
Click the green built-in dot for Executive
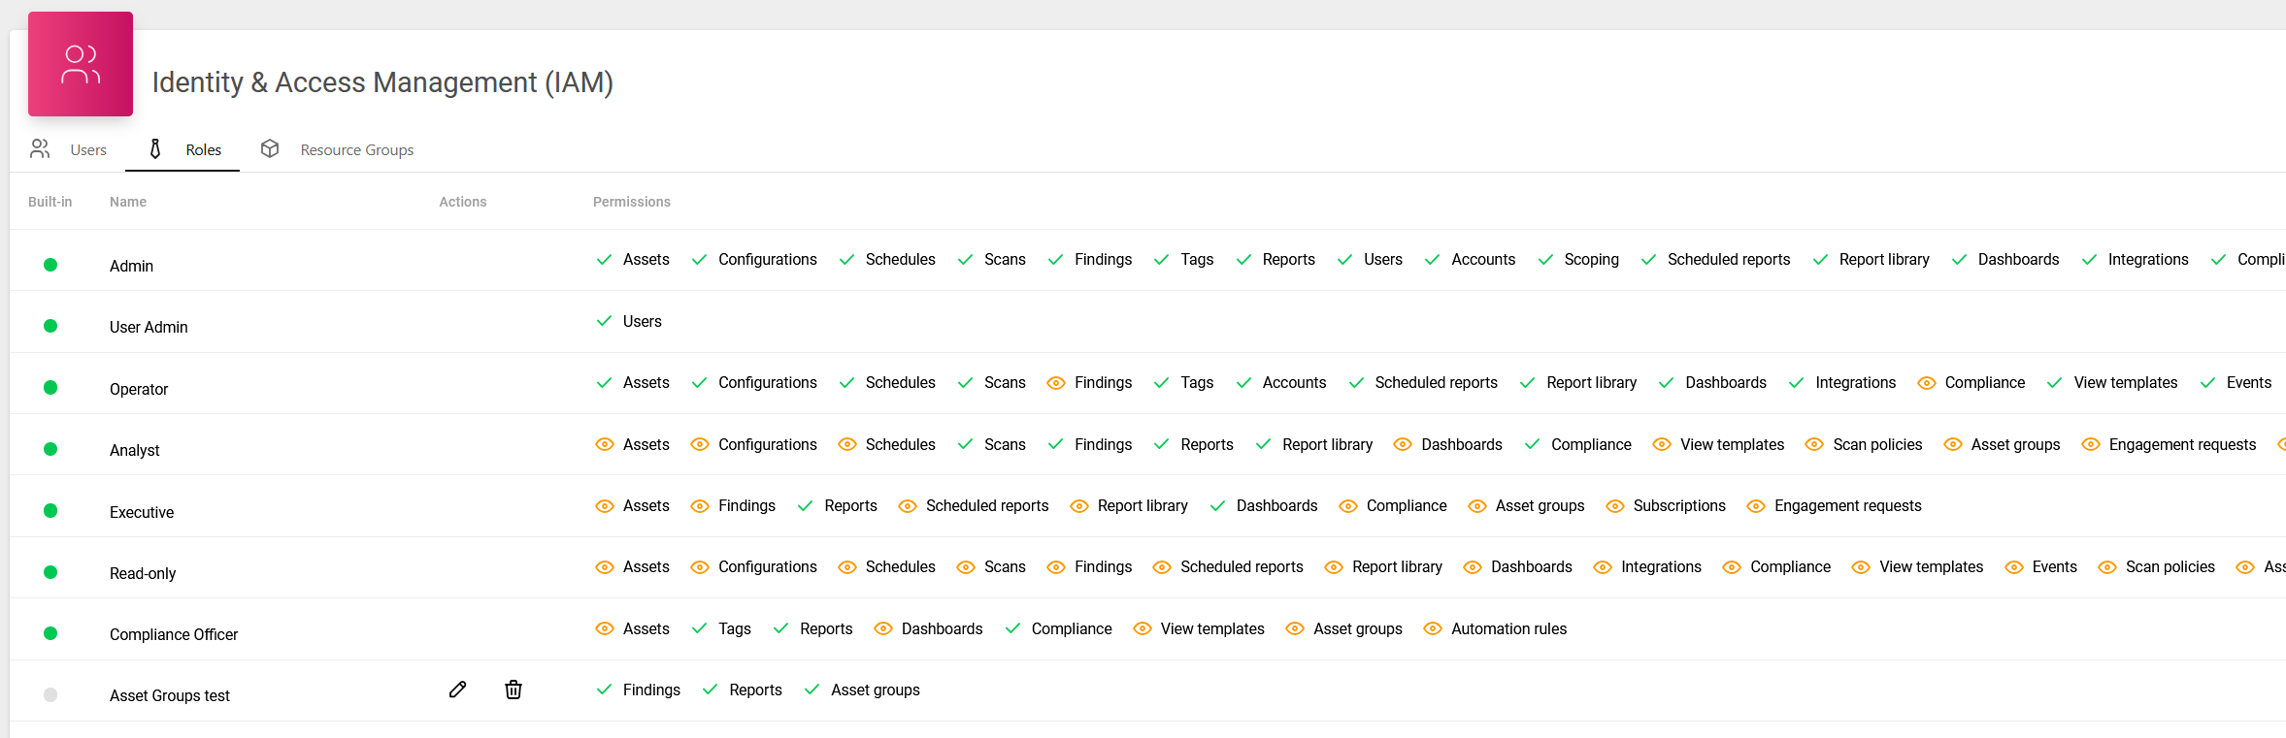(50, 511)
